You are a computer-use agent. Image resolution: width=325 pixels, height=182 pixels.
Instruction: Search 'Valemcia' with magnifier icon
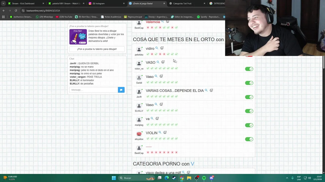point(162,22)
